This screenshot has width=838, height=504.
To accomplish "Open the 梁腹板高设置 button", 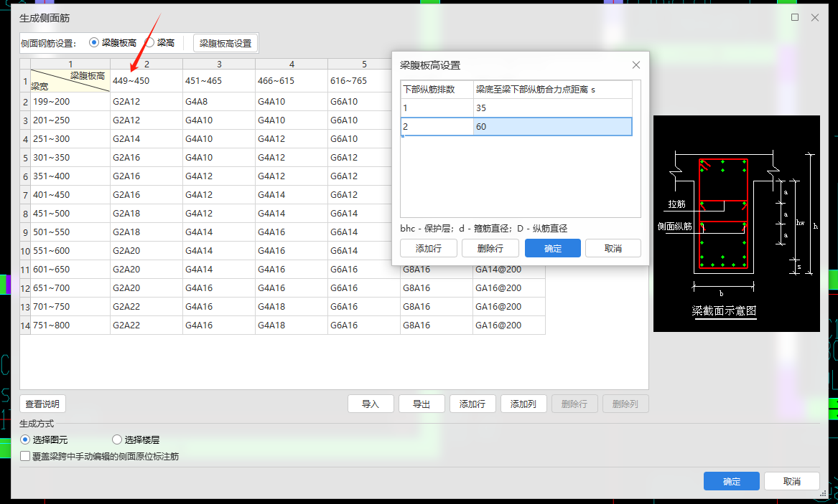I will click(x=225, y=43).
